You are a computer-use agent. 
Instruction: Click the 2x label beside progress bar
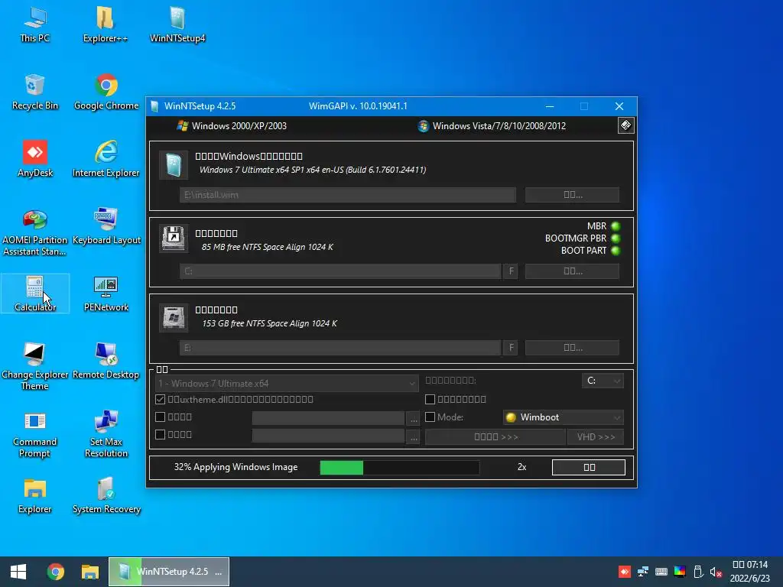pos(521,467)
